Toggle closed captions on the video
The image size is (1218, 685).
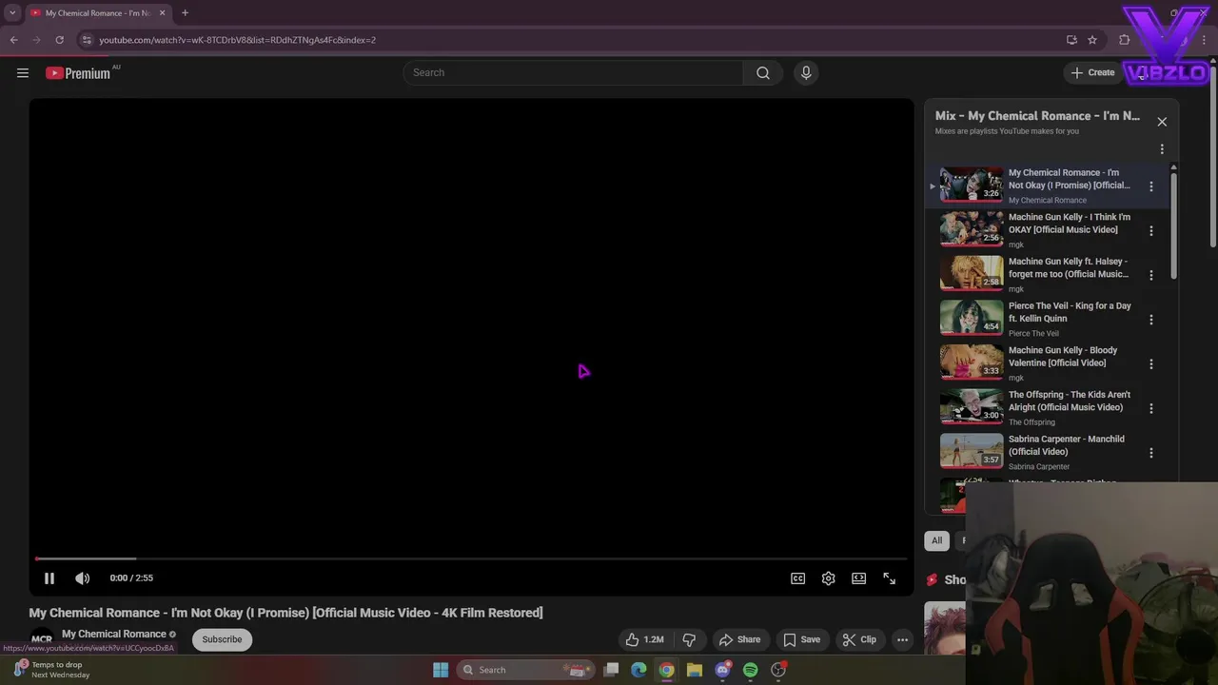pos(798,578)
